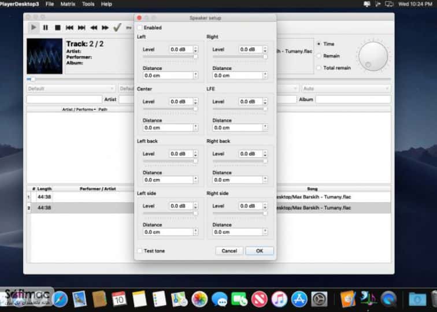Click the album art thumbnail
The height and width of the screenshot is (312, 437).
[45, 56]
